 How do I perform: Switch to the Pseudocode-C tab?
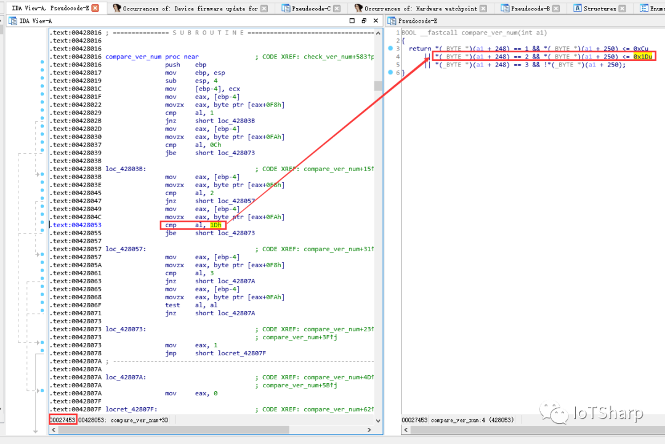tap(310, 9)
